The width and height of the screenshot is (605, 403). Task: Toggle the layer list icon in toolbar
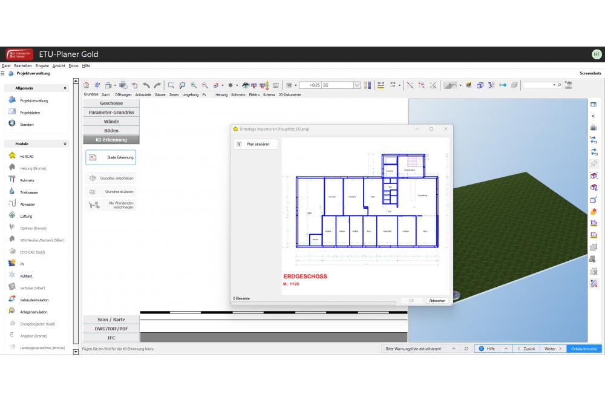276,85
